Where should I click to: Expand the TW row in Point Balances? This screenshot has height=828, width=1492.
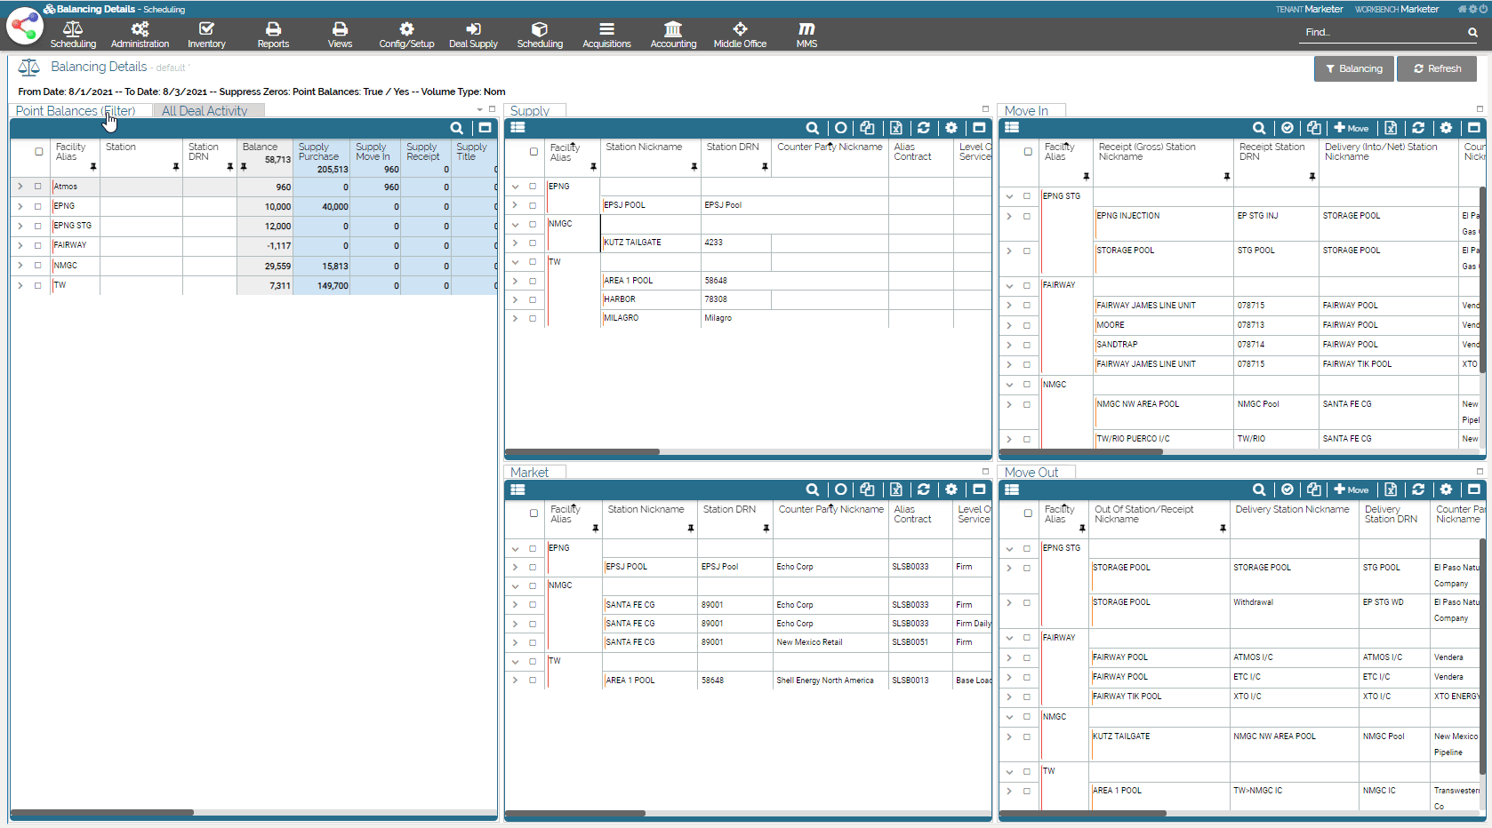[20, 285]
